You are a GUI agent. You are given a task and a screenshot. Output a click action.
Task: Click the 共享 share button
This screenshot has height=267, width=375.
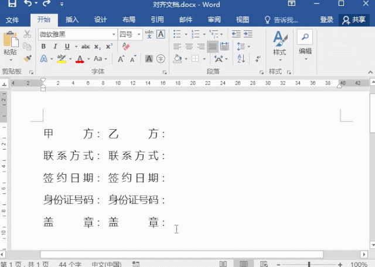(x=354, y=20)
